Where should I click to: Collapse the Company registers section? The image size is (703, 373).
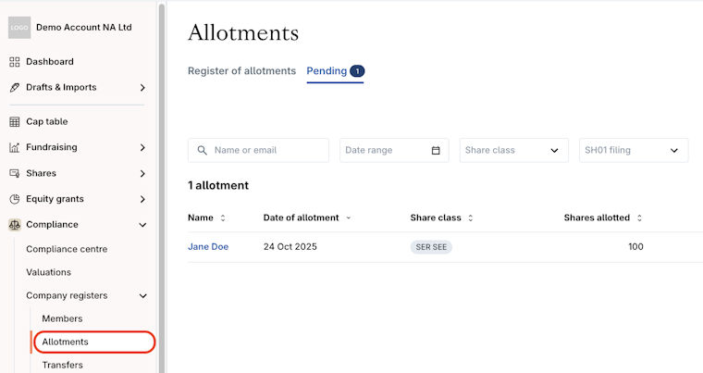tap(142, 296)
